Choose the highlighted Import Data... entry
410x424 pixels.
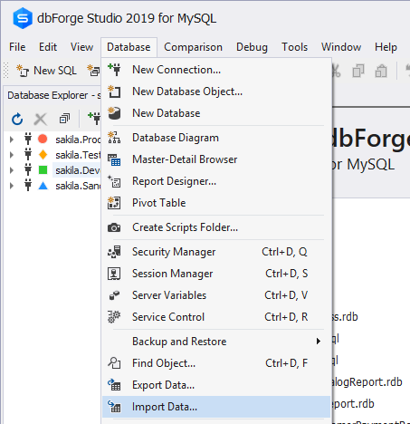point(216,407)
